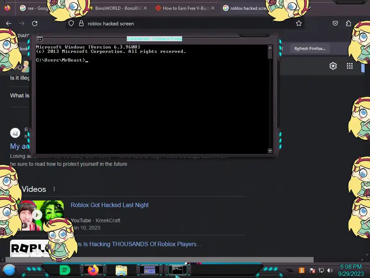The image size is (370, 278).
Task: Click the Refresh Firefox... button
Action: 310,49
